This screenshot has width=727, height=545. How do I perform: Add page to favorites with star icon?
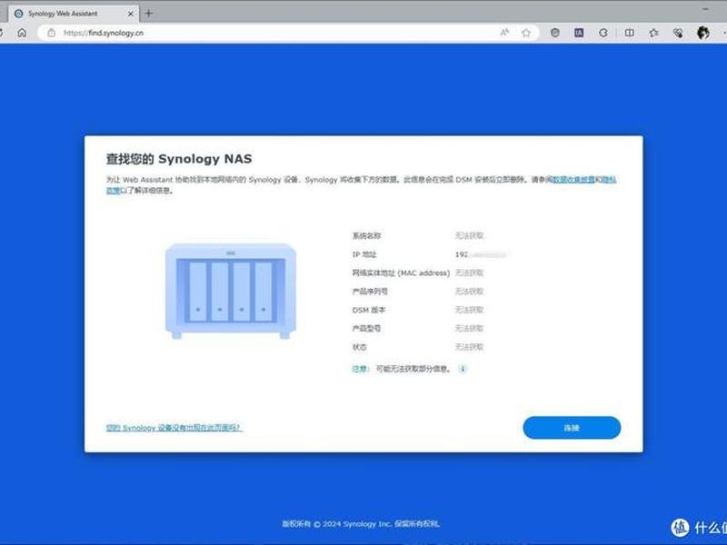click(526, 33)
